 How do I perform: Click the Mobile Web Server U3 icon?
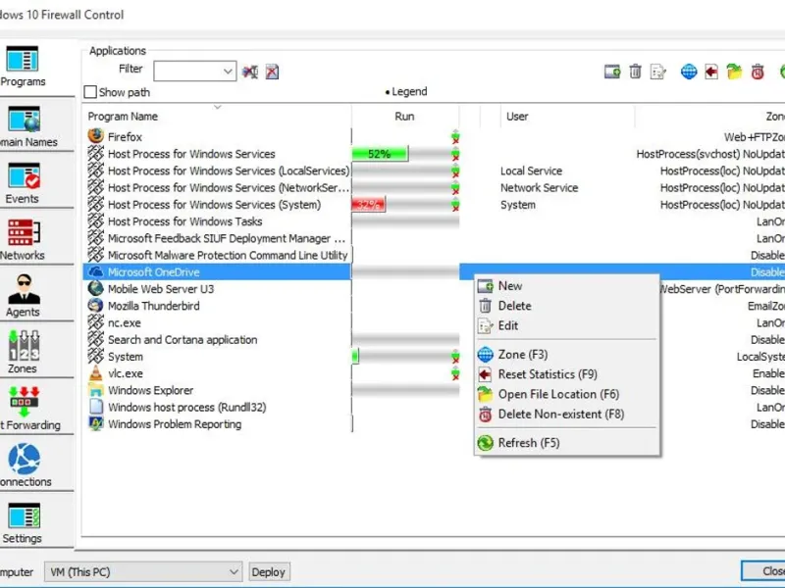95,288
